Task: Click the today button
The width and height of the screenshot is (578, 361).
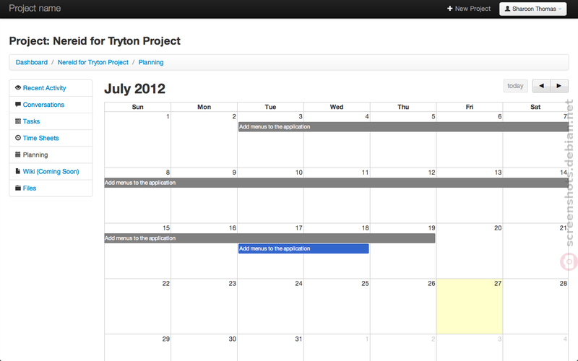Action: tap(515, 86)
